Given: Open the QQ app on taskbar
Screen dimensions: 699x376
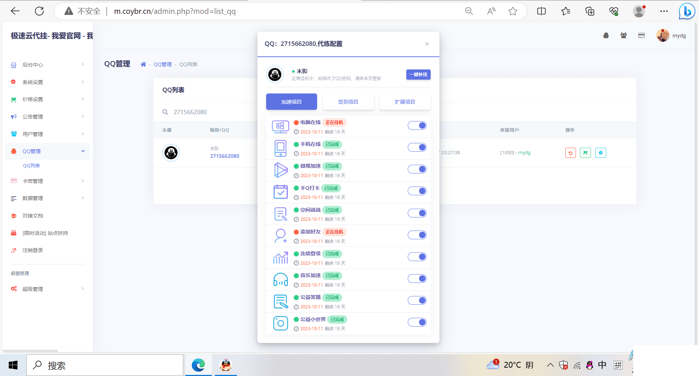Looking at the screenshot, I should coord(226,365).
